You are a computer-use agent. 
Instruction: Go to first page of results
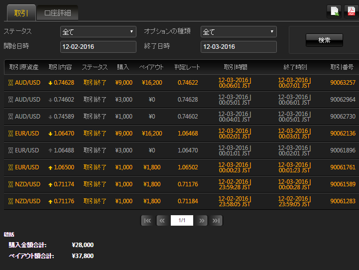tap(147, 221)
